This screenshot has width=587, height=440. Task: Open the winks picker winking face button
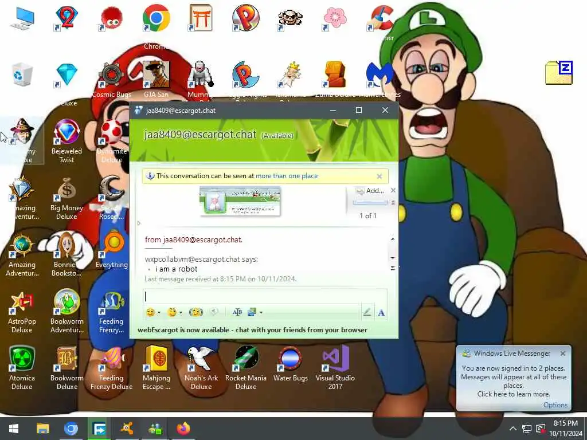[x=172, y=312]
